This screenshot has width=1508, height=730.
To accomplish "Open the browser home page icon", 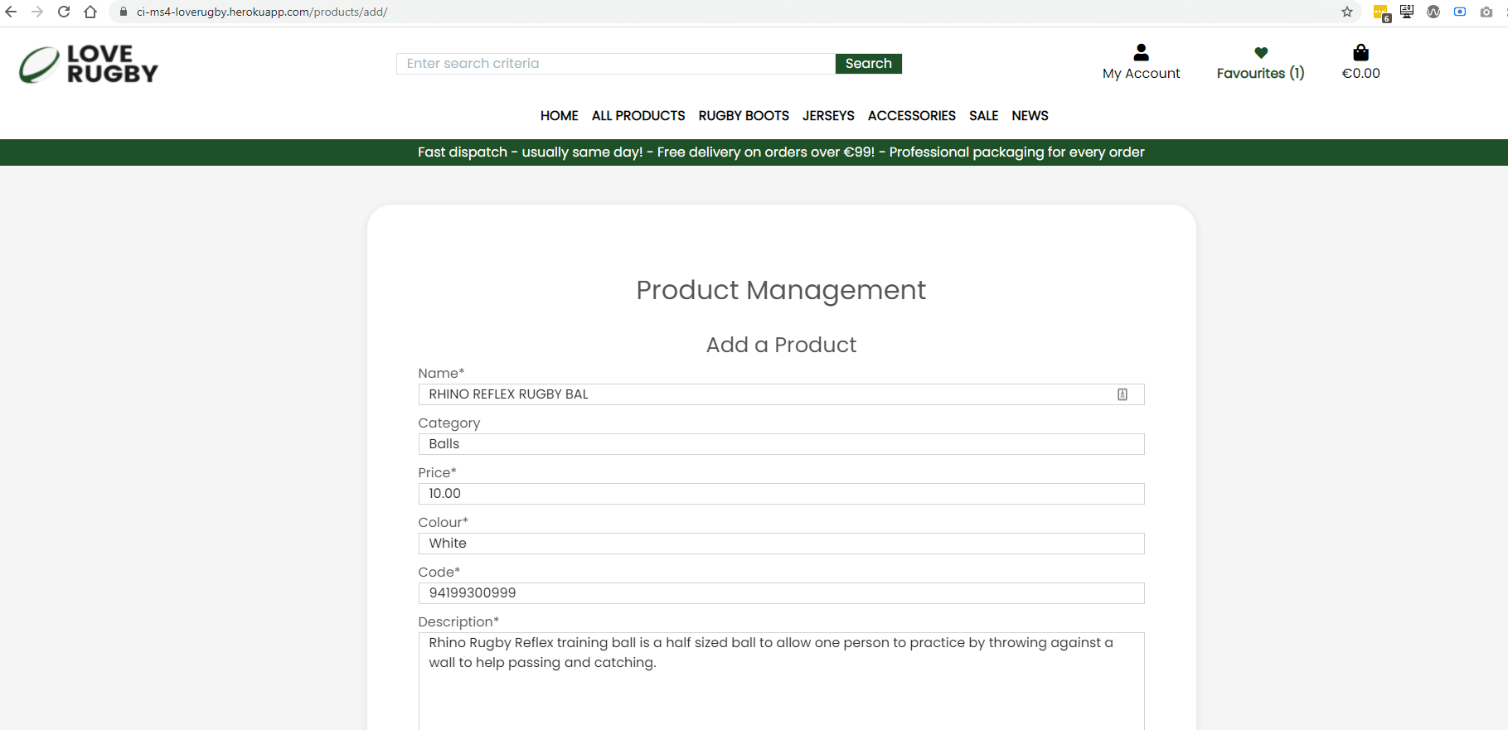I will tap(90, 12).
